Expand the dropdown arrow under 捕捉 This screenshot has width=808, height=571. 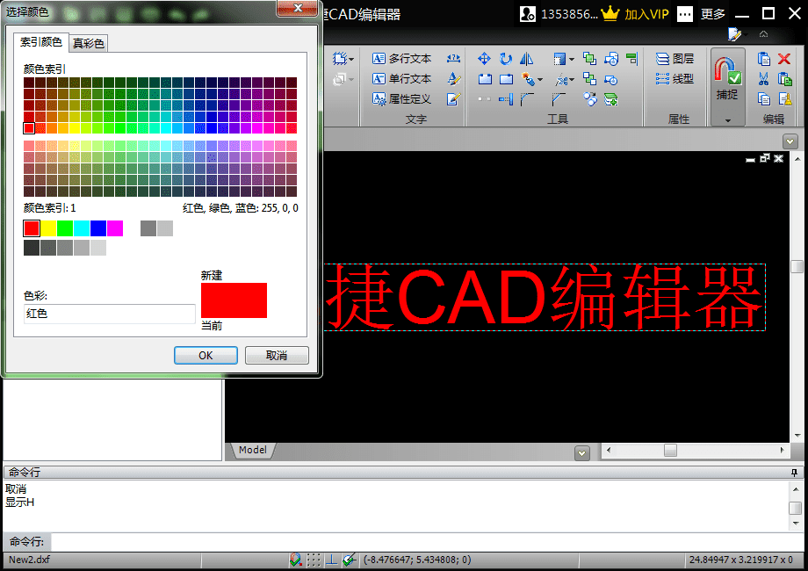tap(727, 120)
